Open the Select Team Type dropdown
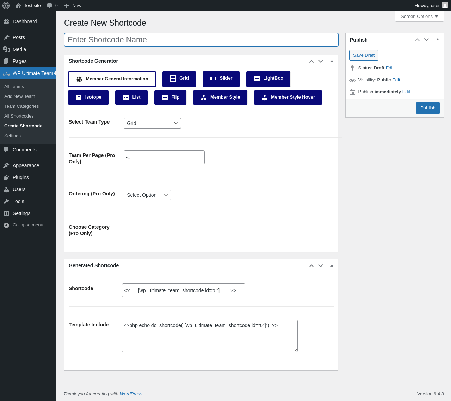 [152, 123]
